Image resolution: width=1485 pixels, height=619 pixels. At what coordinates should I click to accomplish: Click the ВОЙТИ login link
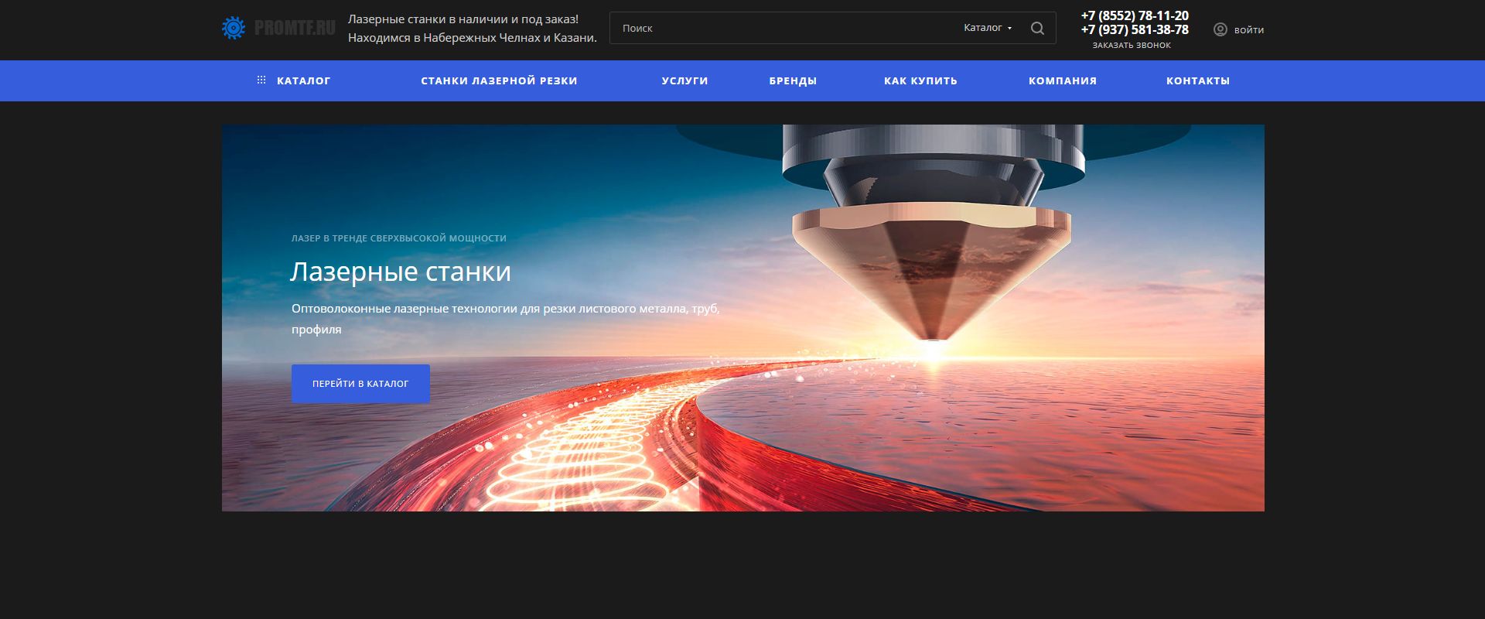(1249, 30)
